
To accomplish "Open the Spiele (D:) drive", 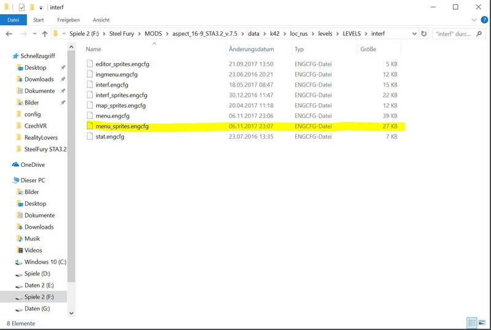I will [x=37, y=274].
